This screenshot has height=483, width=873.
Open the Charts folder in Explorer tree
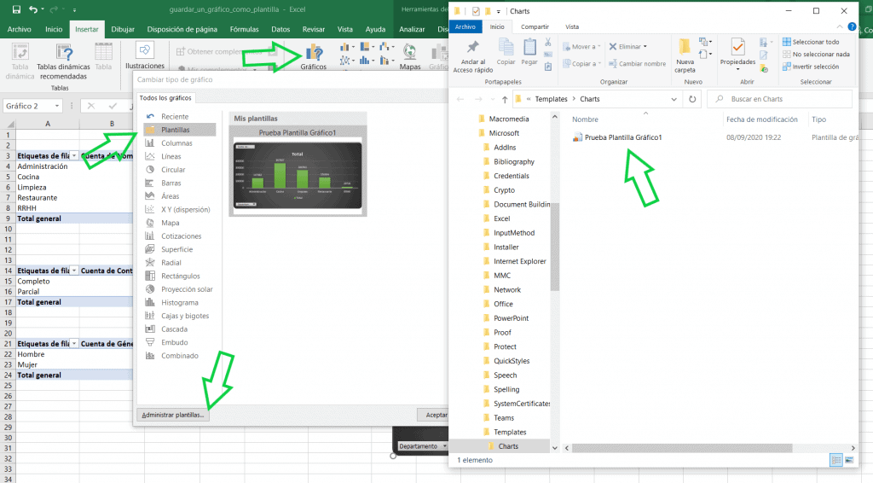(x=508, y=446)
